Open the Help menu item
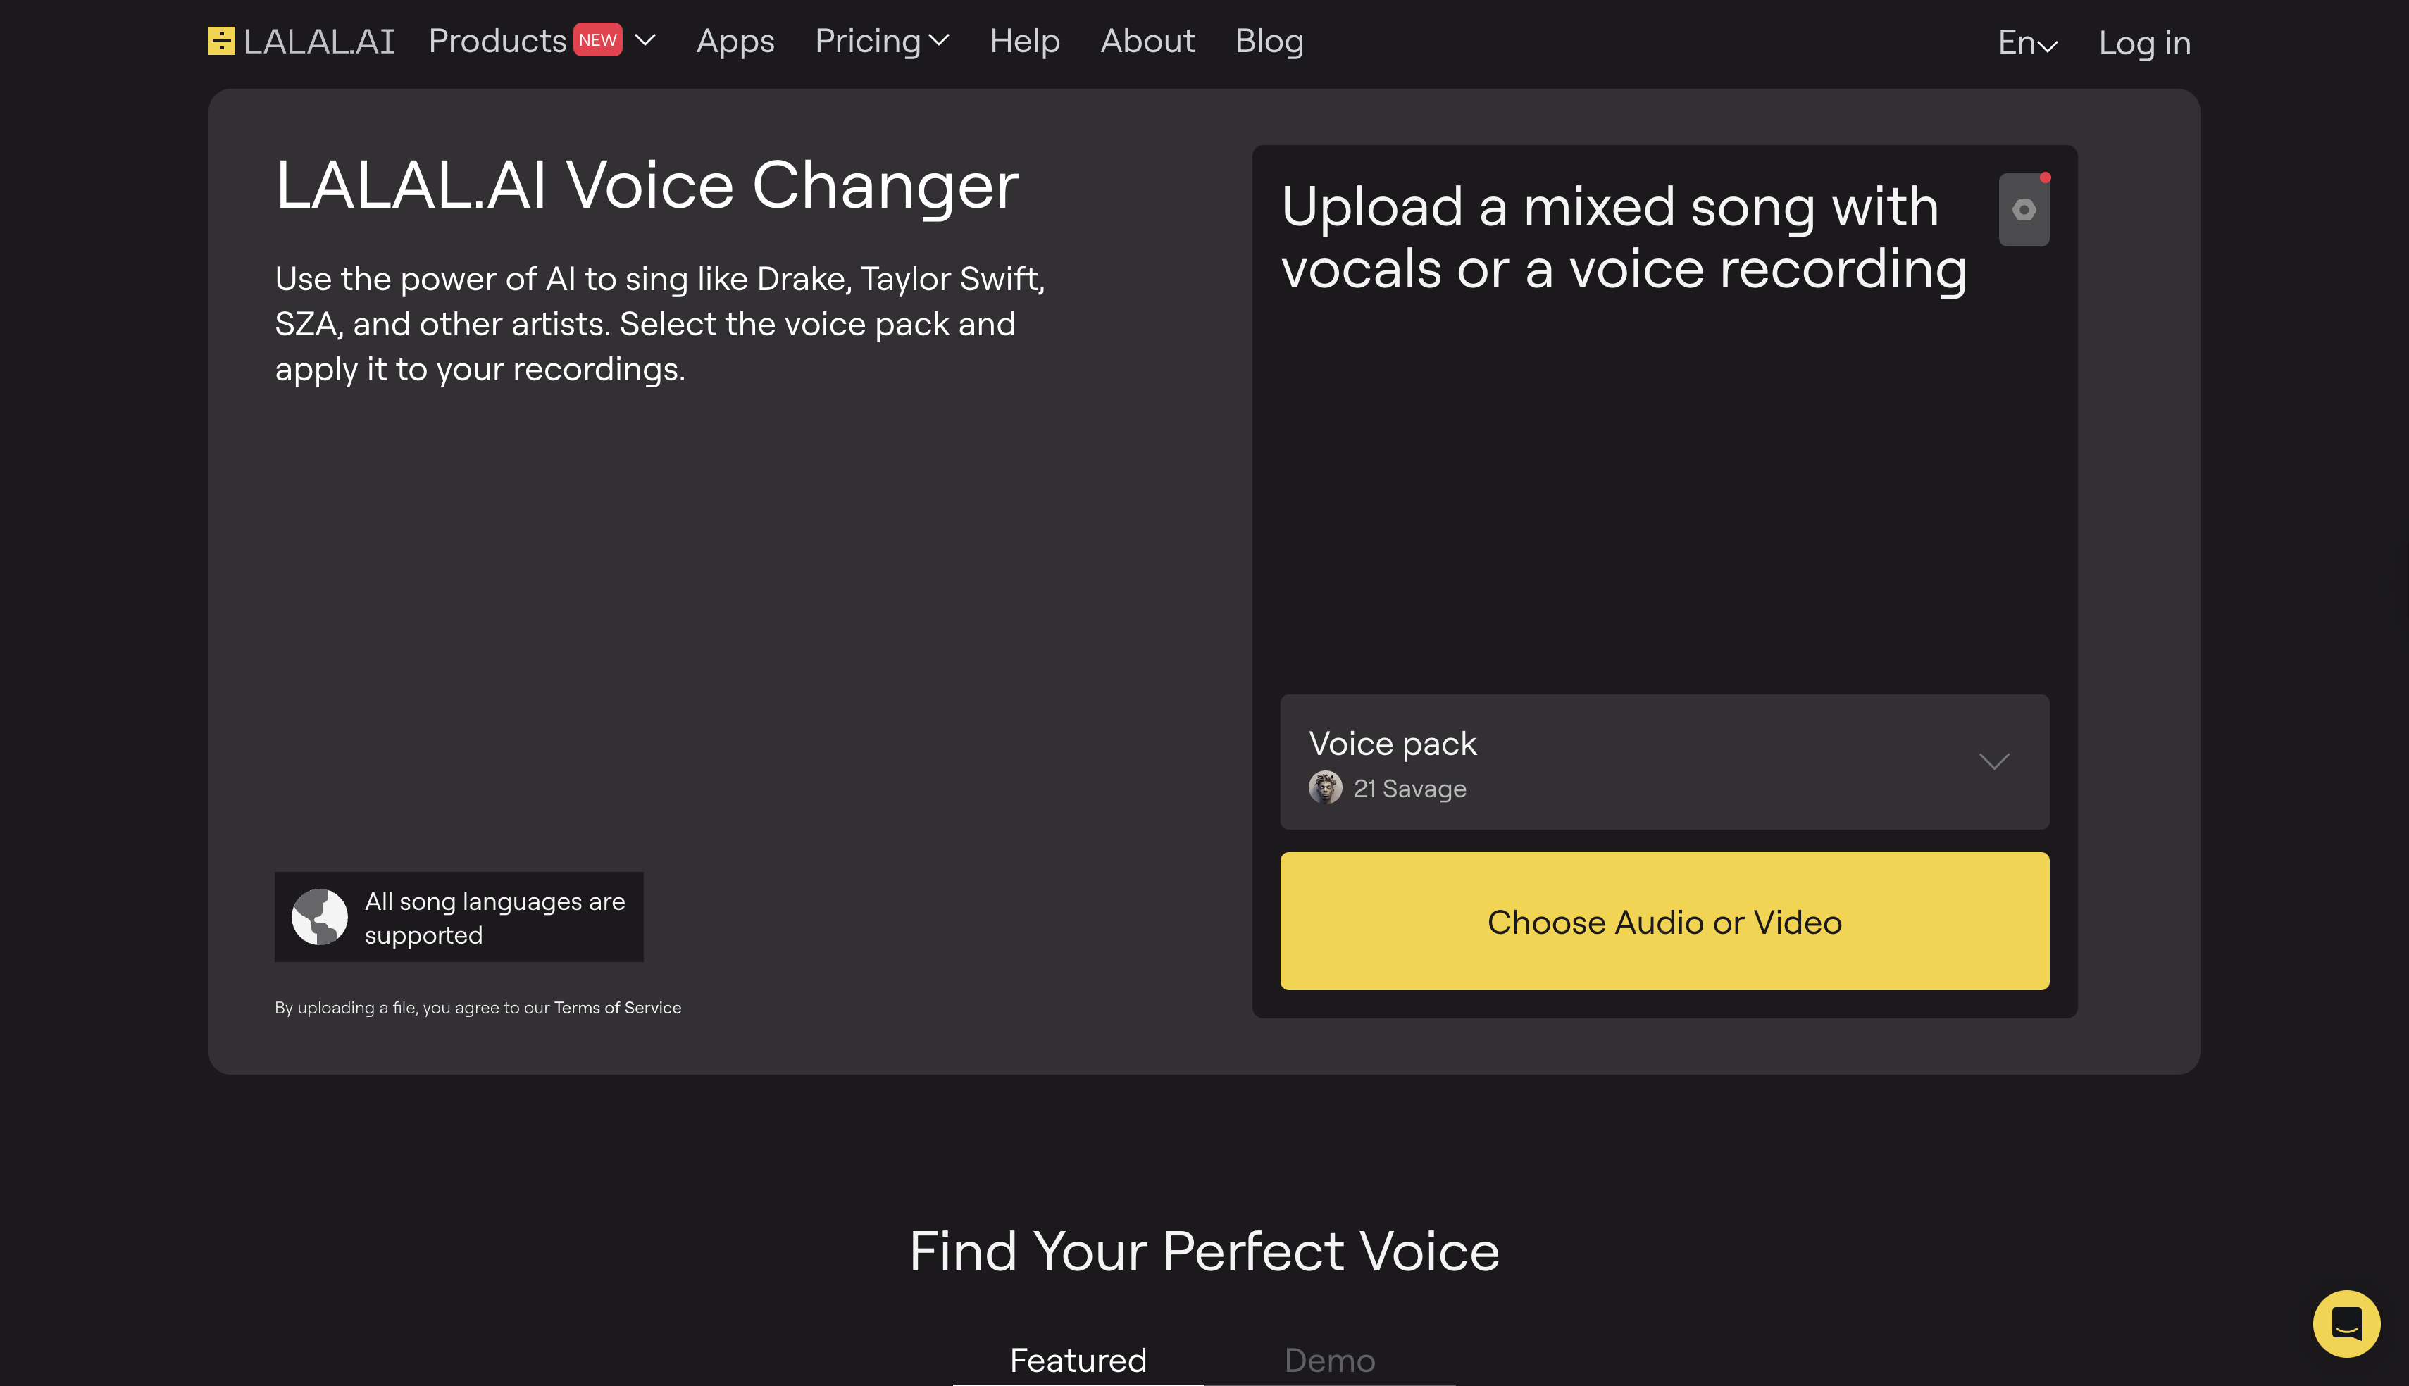 click(x=1024, y=42)
